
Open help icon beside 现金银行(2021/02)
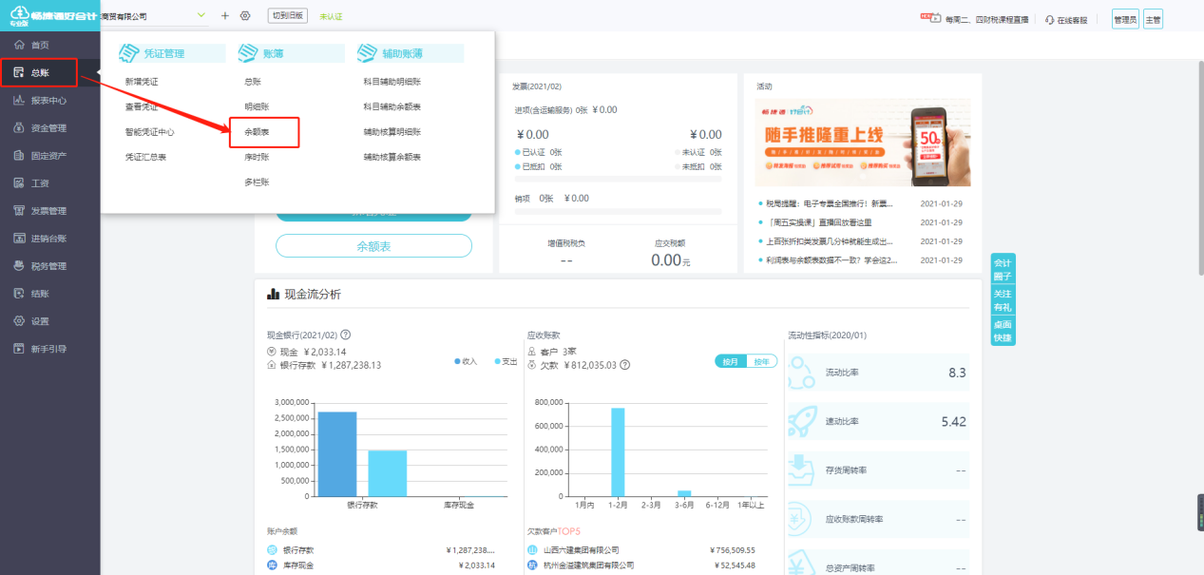[346, 335]
